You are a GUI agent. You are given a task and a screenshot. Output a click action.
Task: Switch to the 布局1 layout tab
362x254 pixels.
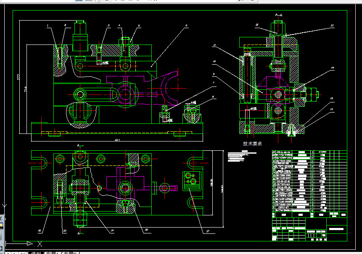point(53,253)
